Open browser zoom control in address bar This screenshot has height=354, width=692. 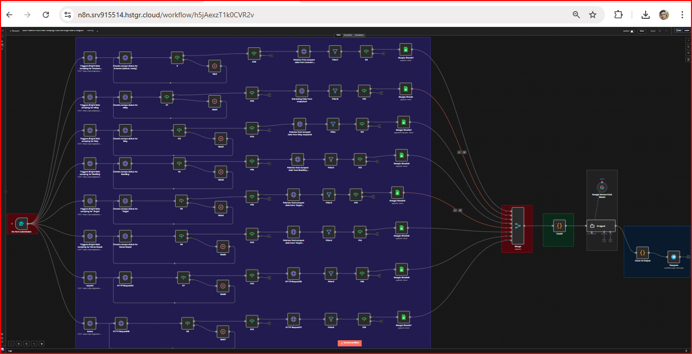click(x=576, y=15)
